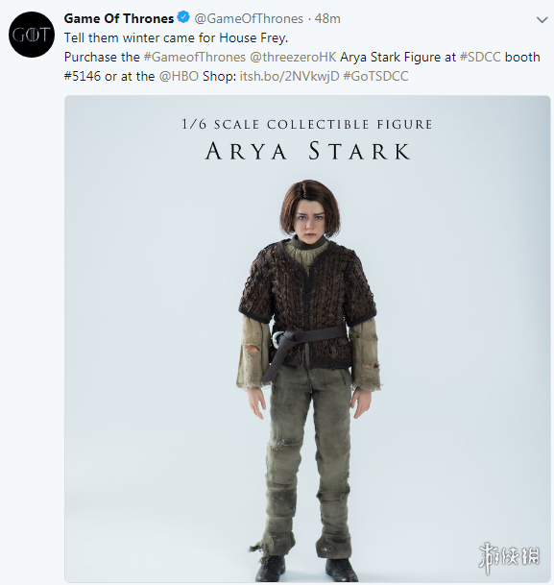The width and height of the screenshot is (554, 585).
Task: Select the #SDCC hashtag
Action: pyautogui.click(x=480, y=57)
